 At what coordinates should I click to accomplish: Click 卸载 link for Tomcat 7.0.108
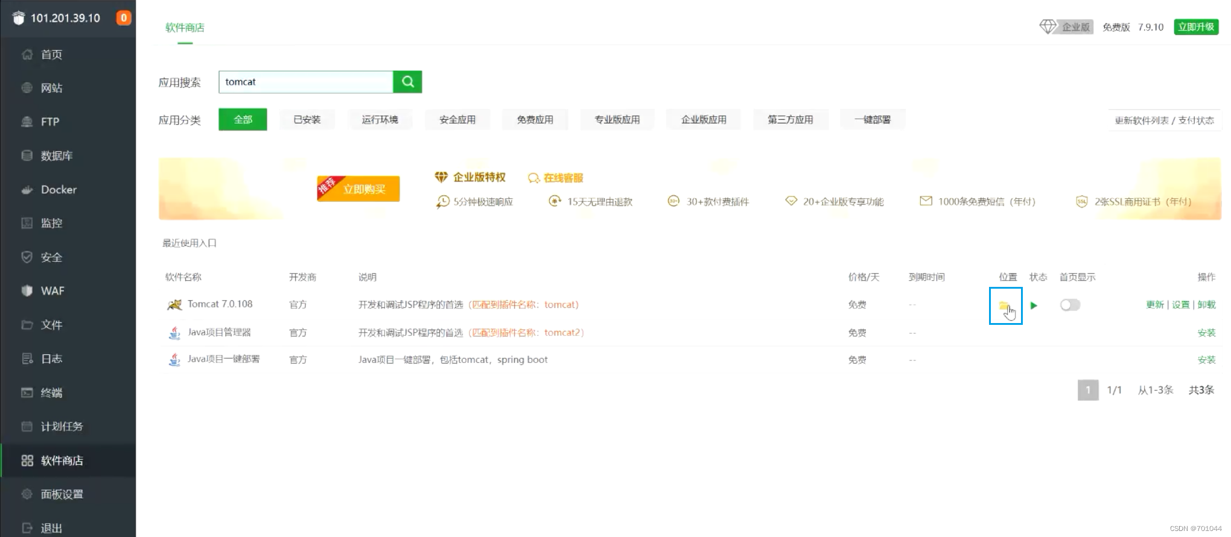[x=1206, y=305]
